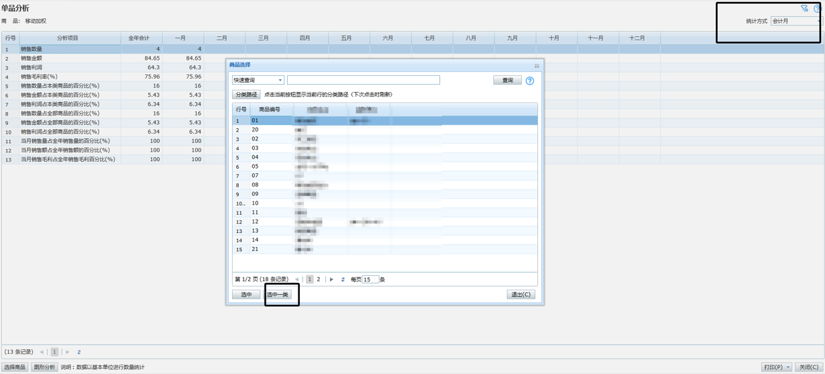The image size is (825, 374).
Task: Close the 商品选择 dialog with X icon
Action: coord(537,66)
